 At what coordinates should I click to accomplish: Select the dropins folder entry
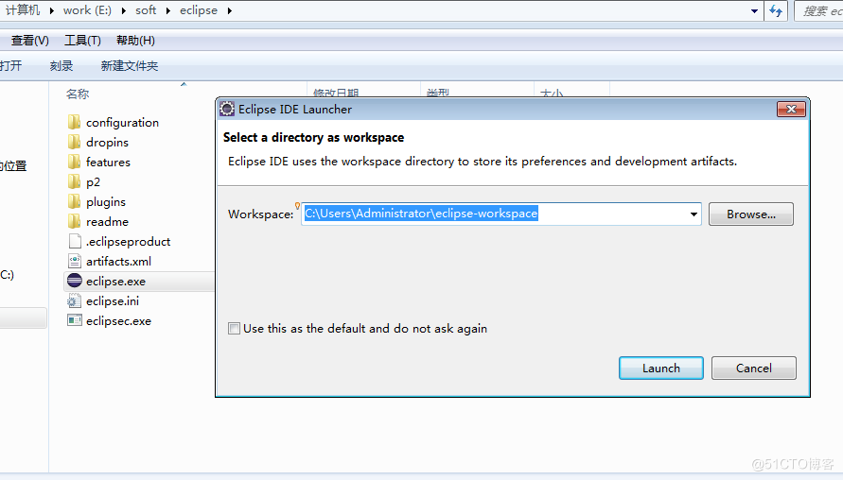tap(107, 142)
